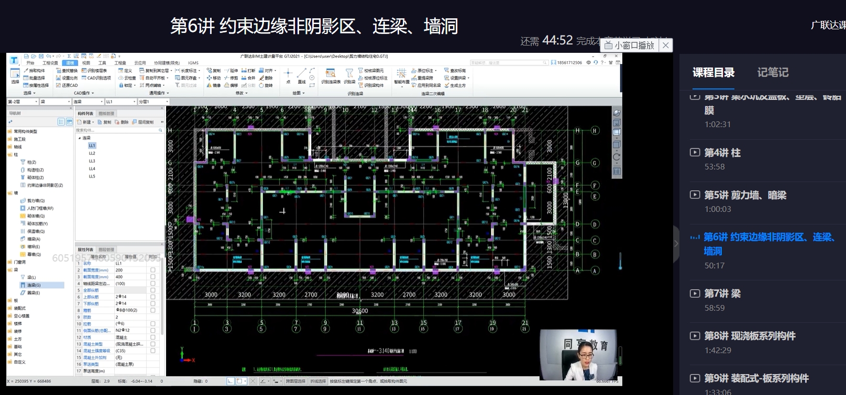Click 层间复制 in component list toolbar
846x395 pixels.
[144, 122]
